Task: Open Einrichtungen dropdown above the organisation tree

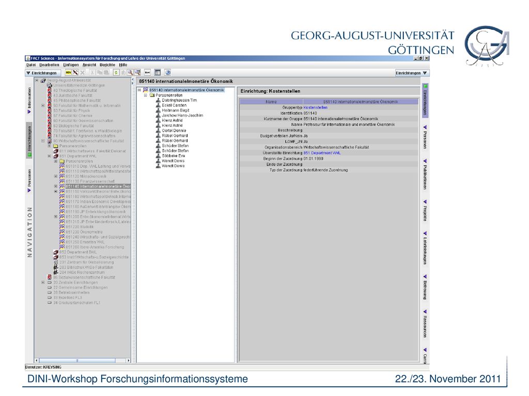Action: click(43, 73)
